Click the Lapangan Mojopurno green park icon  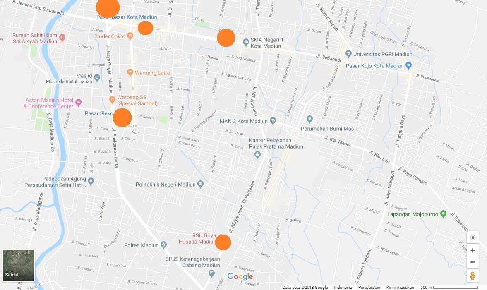(x=444, y=214)
